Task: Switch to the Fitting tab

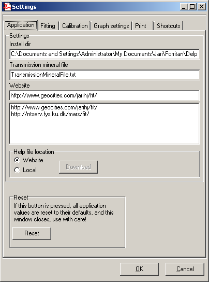Action: click(48, 26)
